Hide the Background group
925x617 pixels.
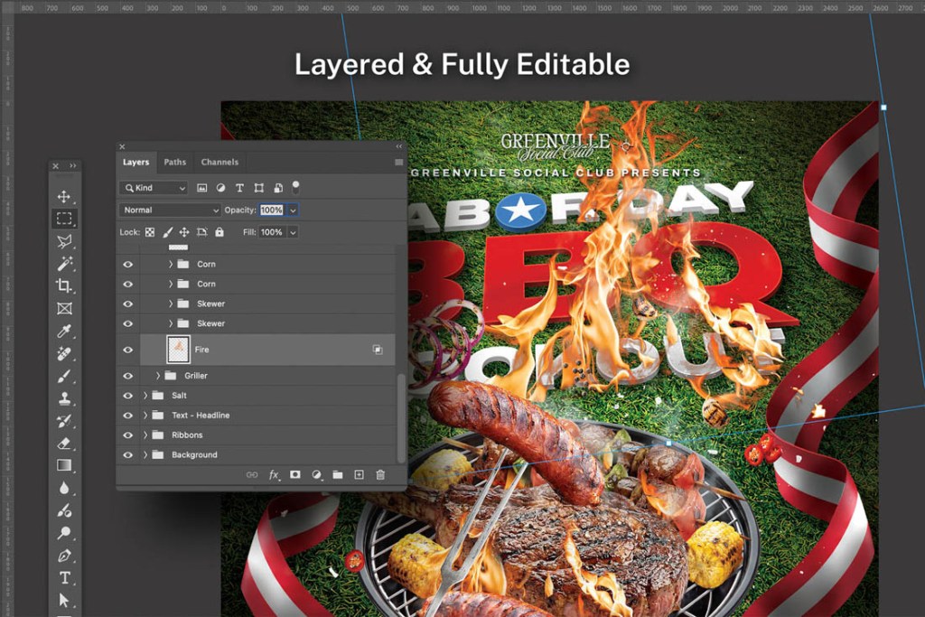click(x=128, y=454)
